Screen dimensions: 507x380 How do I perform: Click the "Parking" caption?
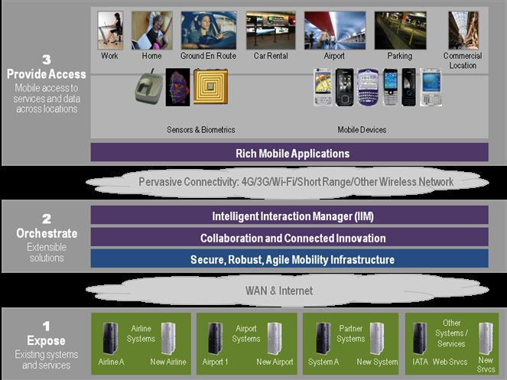400,56
